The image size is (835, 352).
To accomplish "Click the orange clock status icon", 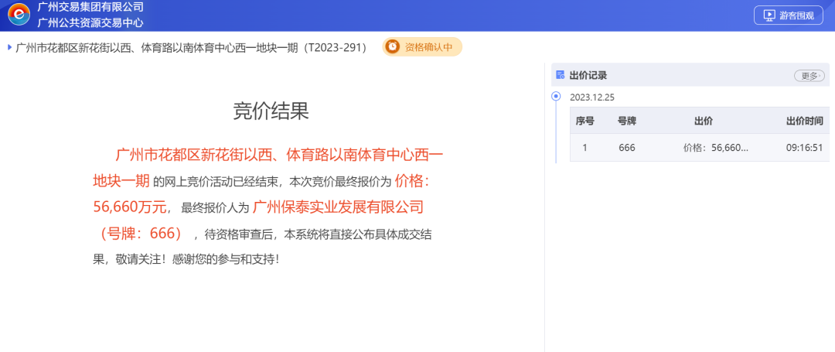I will (x=393, y=47).
